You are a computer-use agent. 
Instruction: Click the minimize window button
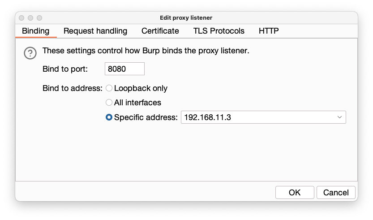pos(30,18)
